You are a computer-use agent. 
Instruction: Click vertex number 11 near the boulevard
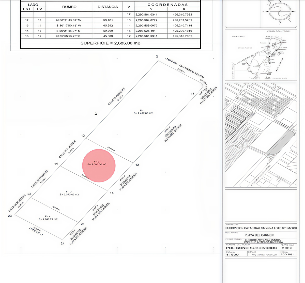click(x=192, y=94)
